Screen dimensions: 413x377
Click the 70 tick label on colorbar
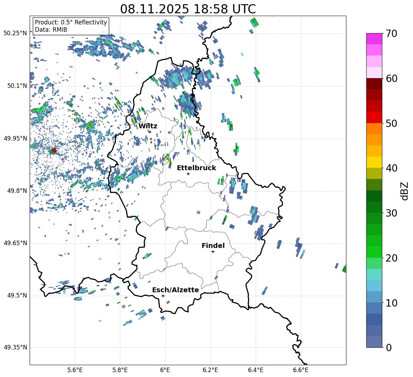pyautogui.click(x=392, y=34)
